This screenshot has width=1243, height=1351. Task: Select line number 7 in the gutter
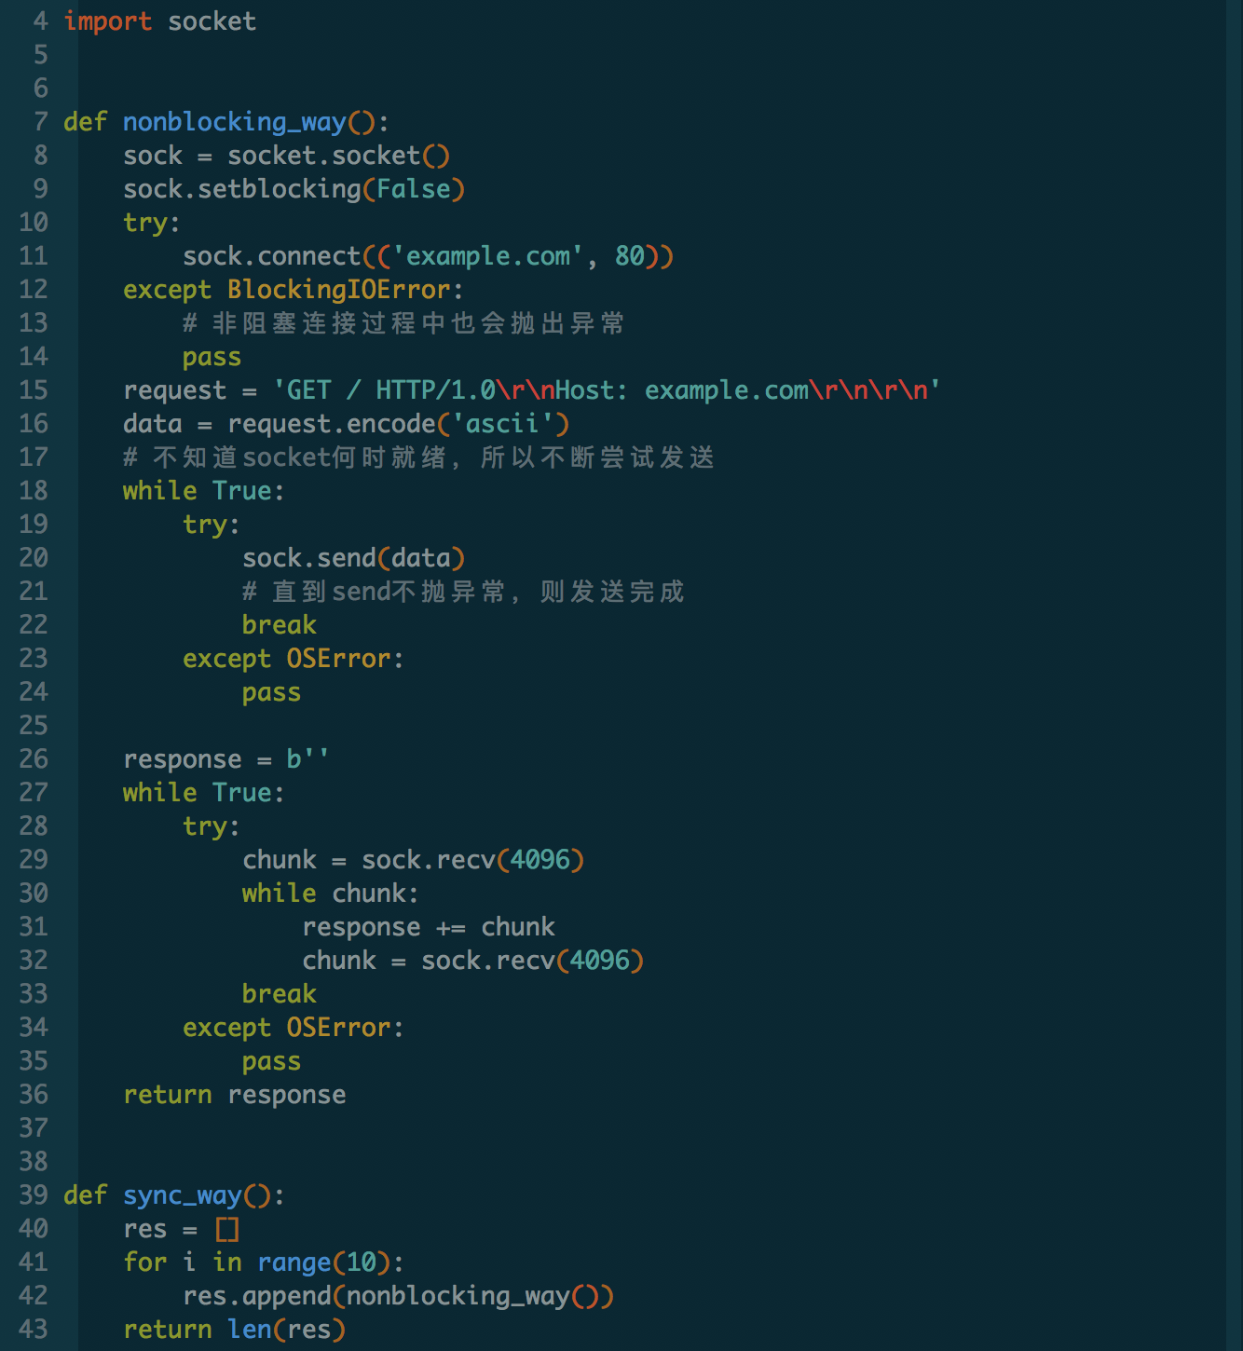coord(39,121)
